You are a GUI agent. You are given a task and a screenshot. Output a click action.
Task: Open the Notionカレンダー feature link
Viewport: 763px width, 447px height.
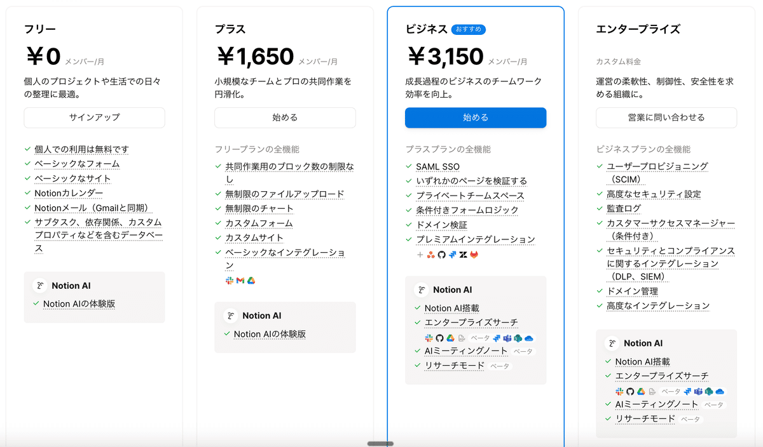(x=69, y=193)
